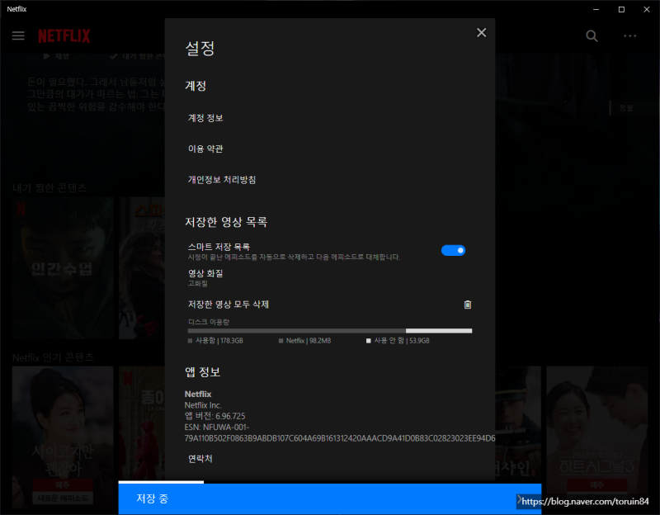Click the NETFLIX logo
The image size is (660, 515).
pos(64,35)
